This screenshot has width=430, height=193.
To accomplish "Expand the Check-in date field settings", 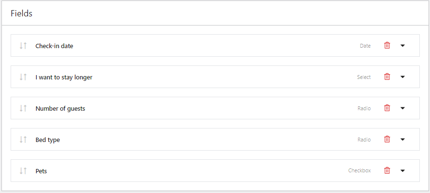I will pyautogui.click(x=402, y=46).
